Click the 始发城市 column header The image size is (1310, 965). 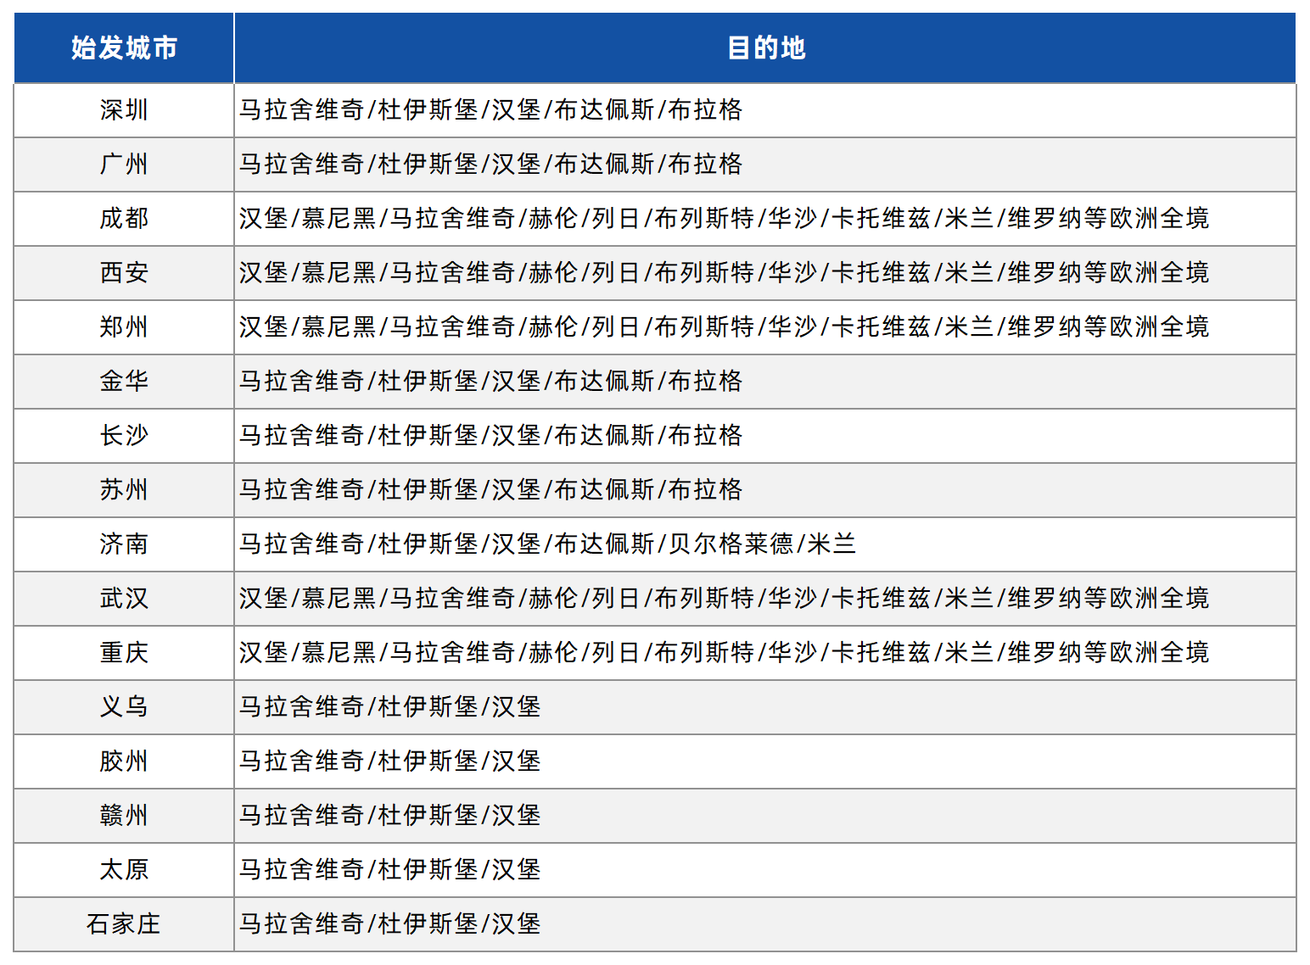pos(124,47)
